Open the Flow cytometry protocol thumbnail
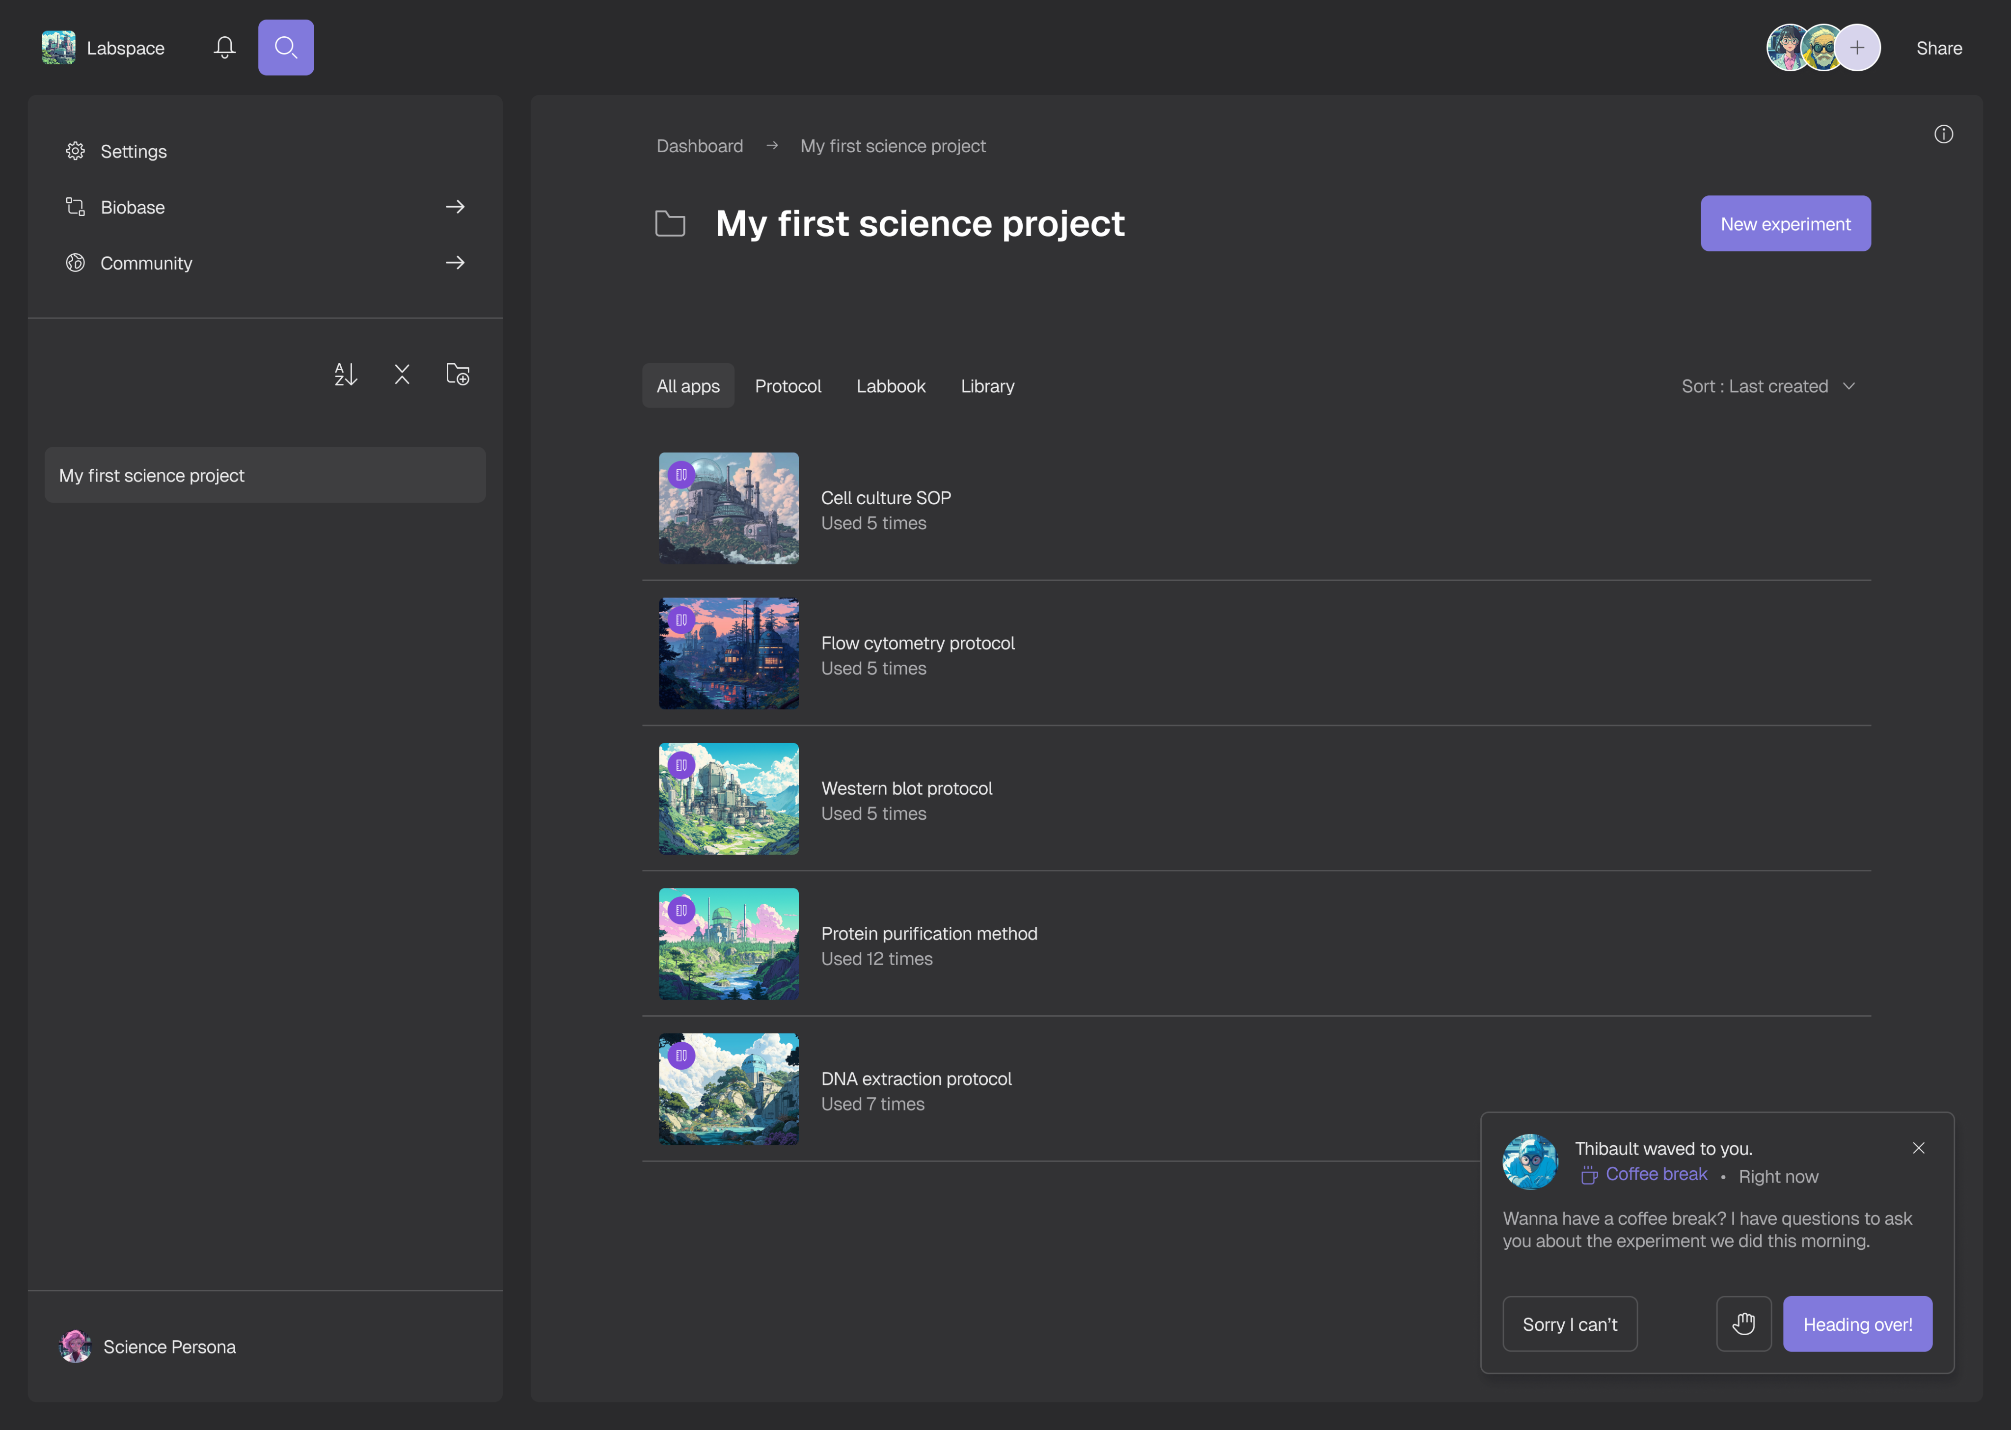This screenshot has width=2011, height=1430. point(728,653)
